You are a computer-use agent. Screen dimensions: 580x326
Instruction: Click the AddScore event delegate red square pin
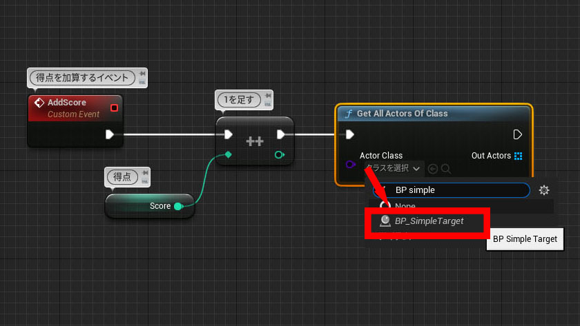click(114, 108)
